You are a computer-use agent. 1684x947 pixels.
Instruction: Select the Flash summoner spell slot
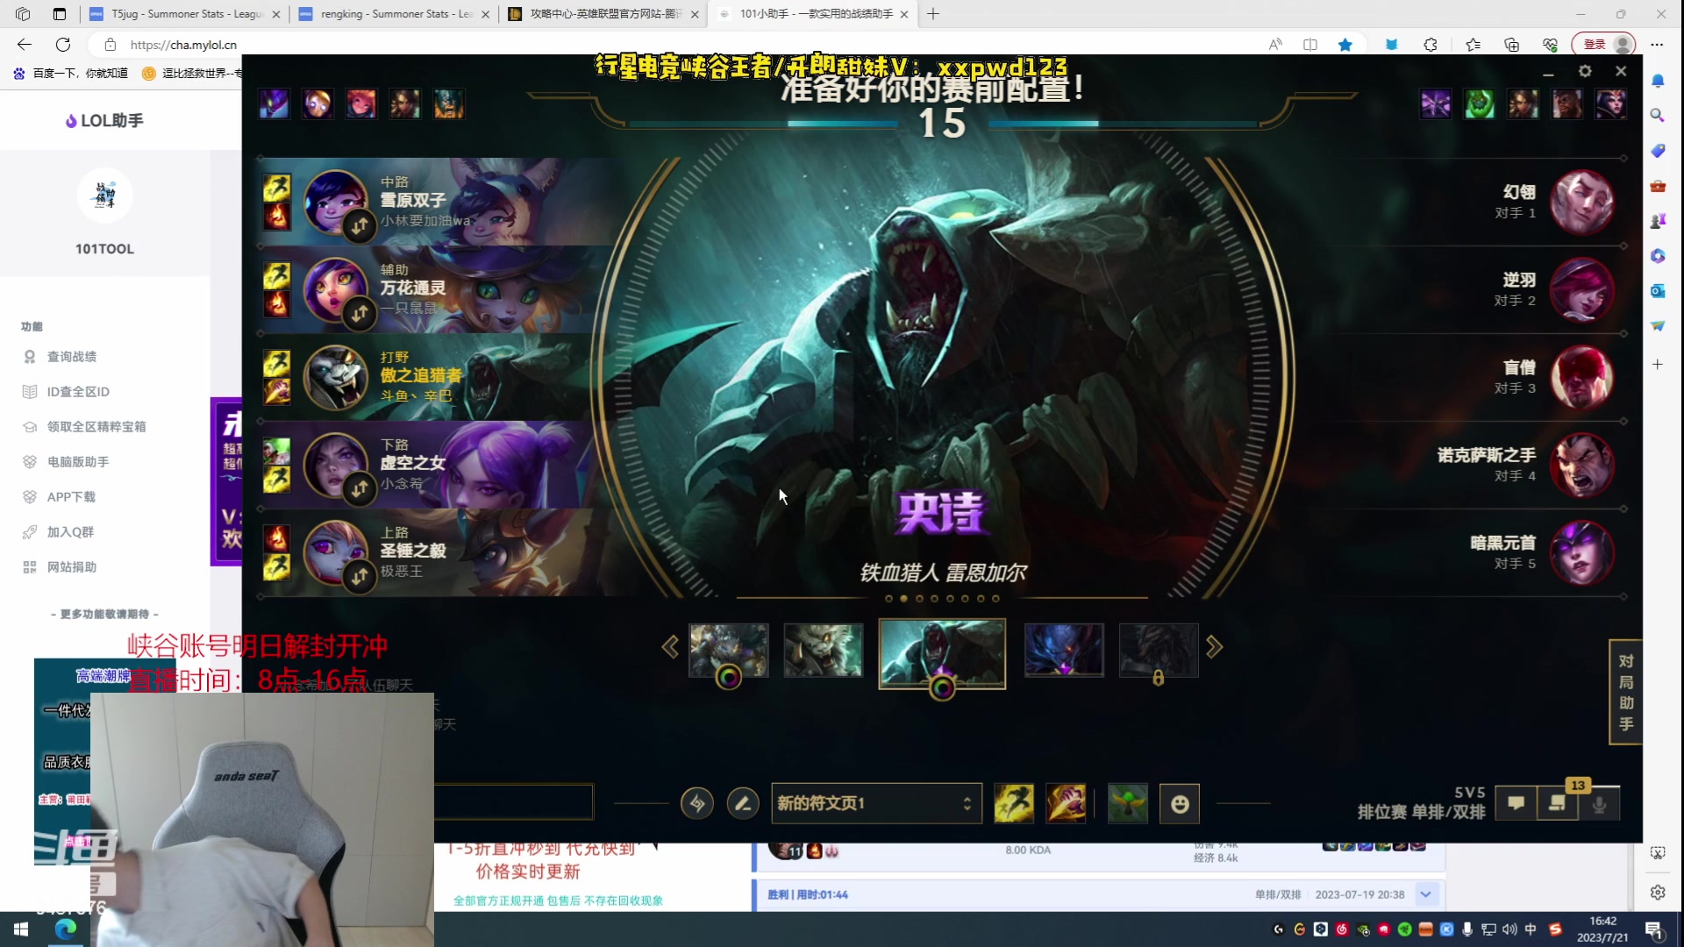tap(1013, 803)
